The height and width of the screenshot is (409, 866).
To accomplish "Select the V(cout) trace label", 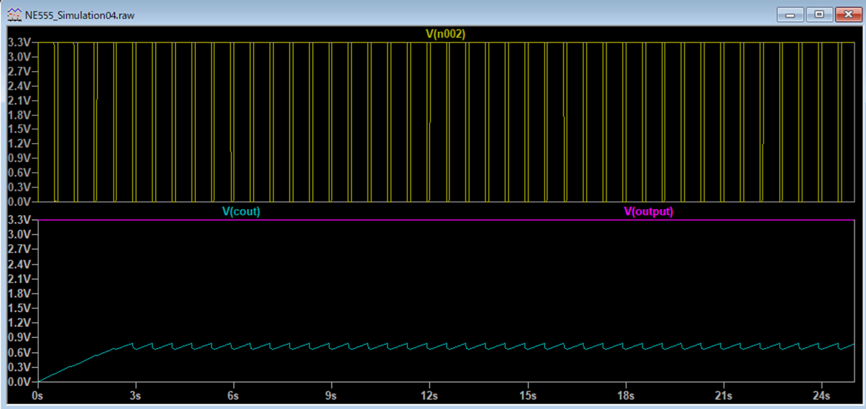I will pyautogui.click(x=241, y=212).
